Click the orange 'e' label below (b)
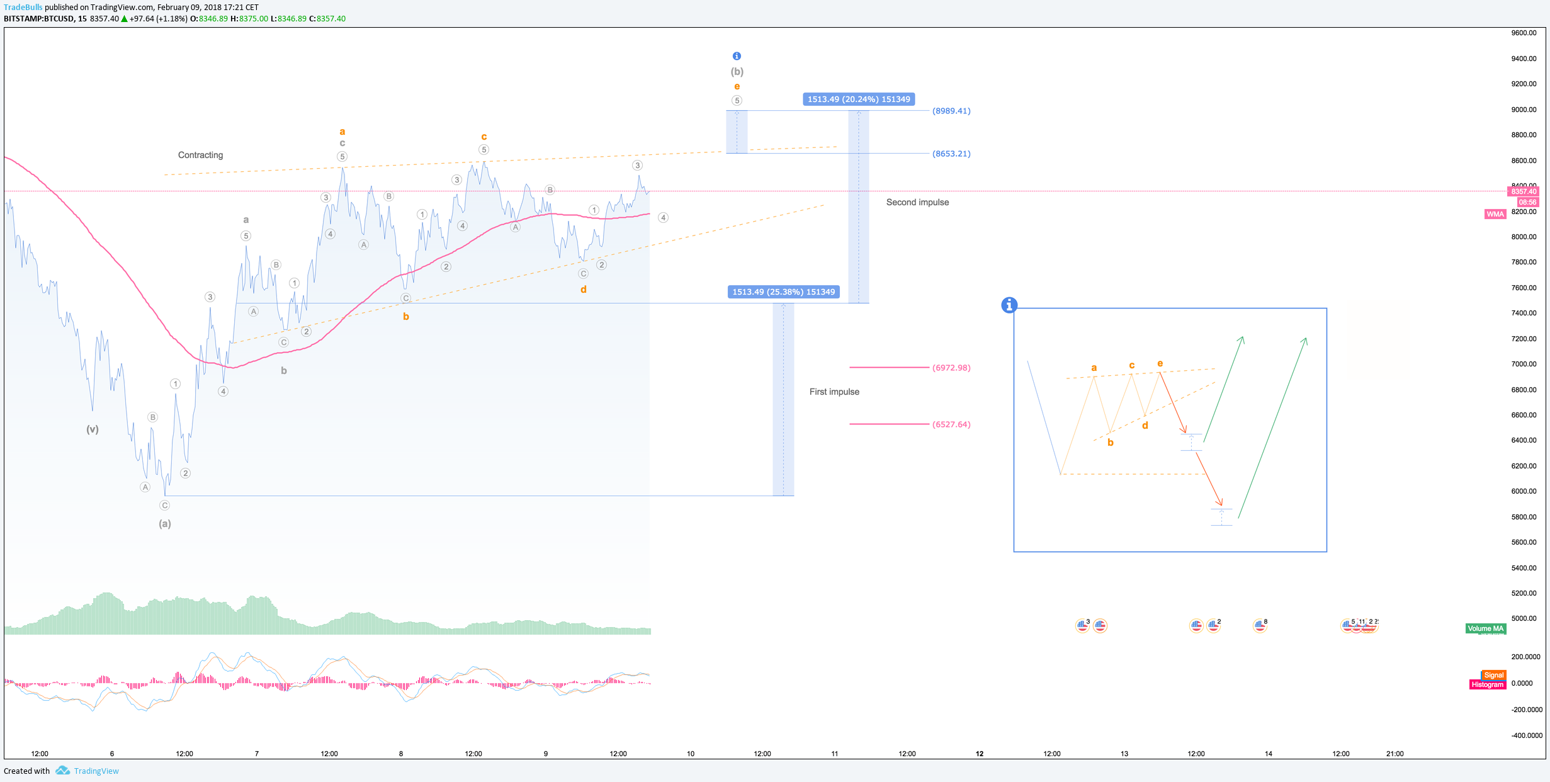The image size is (1550, 782). pos(737,86)
